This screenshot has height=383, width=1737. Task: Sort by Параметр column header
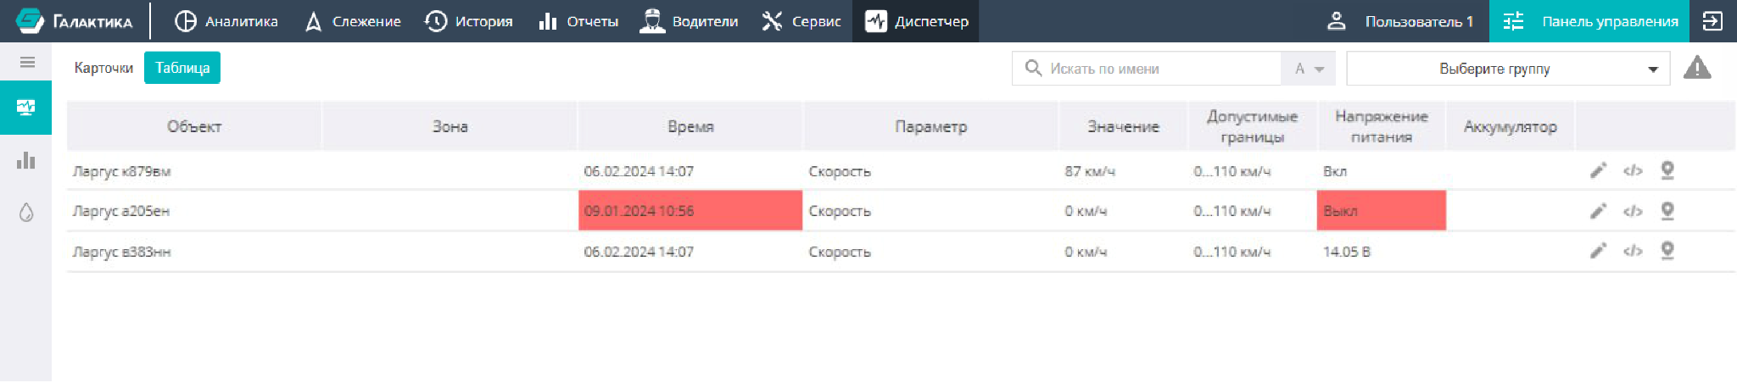(930, 126)
